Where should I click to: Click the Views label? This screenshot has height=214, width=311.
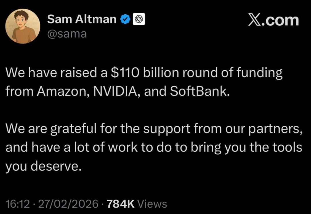click(152, 204)
